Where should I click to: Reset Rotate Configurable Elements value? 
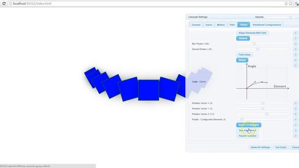(296, 119)
